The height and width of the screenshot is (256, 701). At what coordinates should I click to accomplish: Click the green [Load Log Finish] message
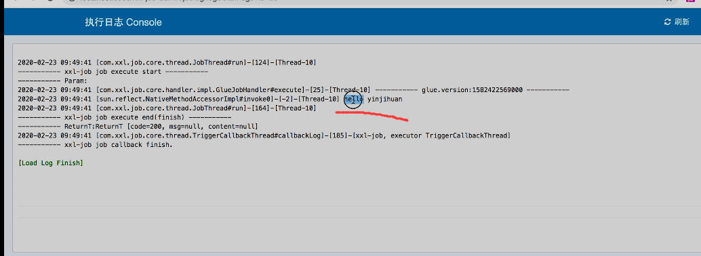click(x=51, y=163)
